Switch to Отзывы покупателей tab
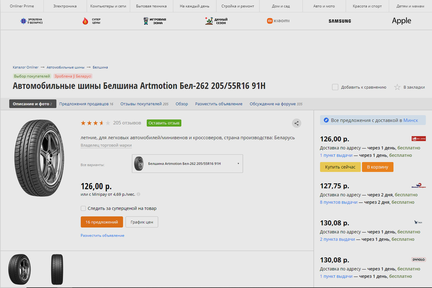Viewport: 432px width, 288px height. coord(145,104)
